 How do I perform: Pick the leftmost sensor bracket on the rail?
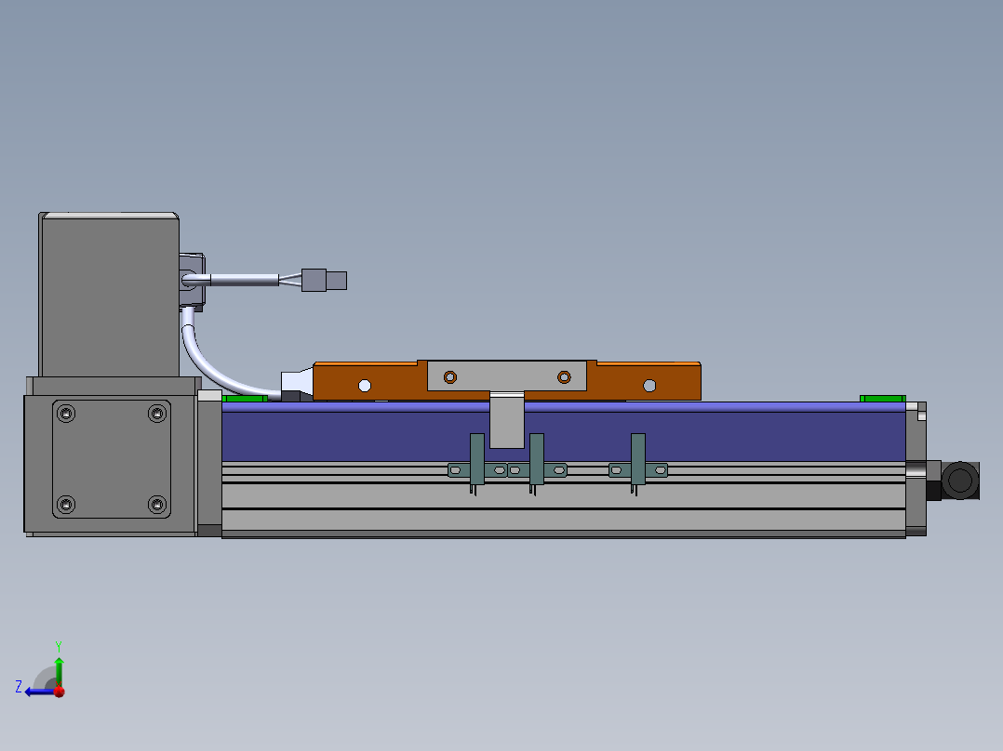[477, 459]
